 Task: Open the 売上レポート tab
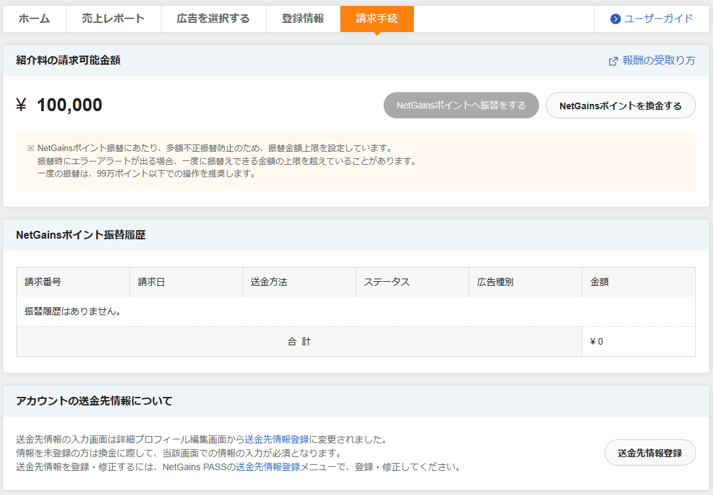pyautogui.click(x=113, y=19)
